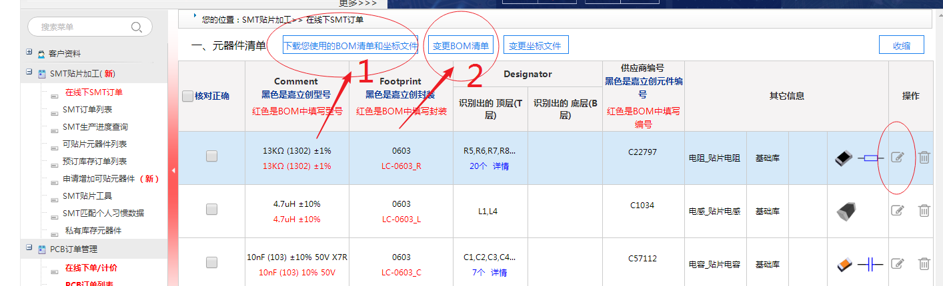Click edit icon for 4.7uH inductor row
This screenshot has height=286, width=943.
click(x=898, y=211)
